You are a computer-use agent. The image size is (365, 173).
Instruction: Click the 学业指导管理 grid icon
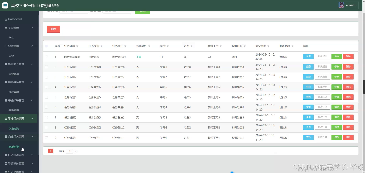coord(6,100)
